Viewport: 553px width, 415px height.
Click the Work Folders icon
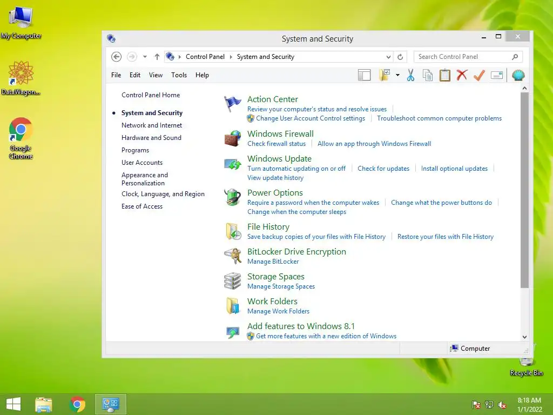coord(232,306)
